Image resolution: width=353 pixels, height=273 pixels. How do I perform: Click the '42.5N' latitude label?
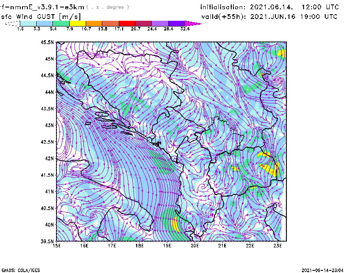[x=47, y=142]
